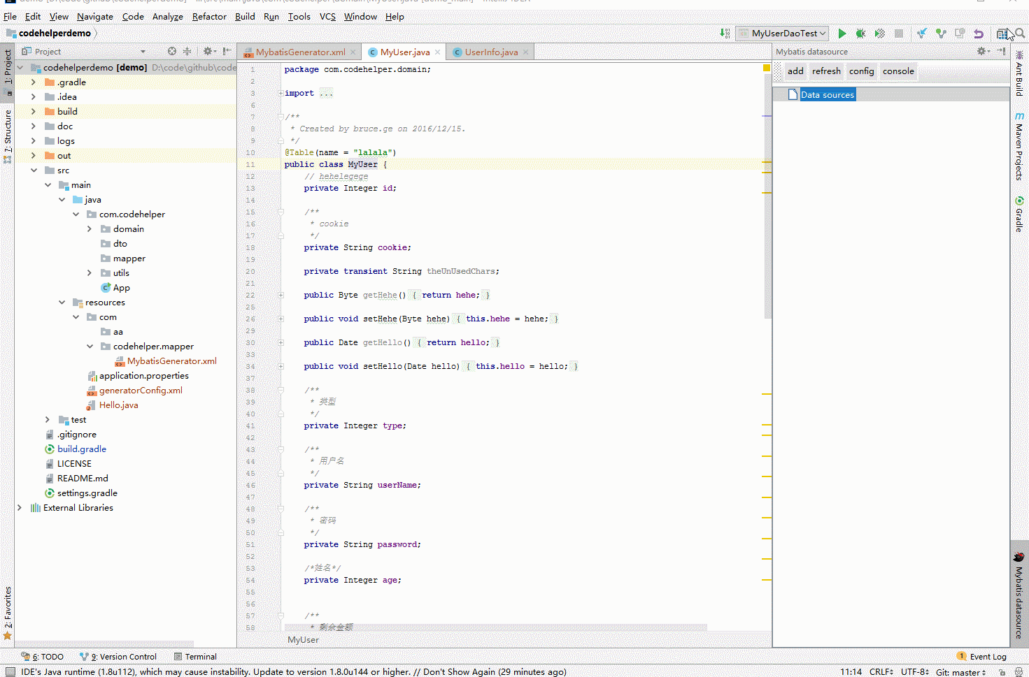Click the purple Revert arrow icon

click(979, 34)
